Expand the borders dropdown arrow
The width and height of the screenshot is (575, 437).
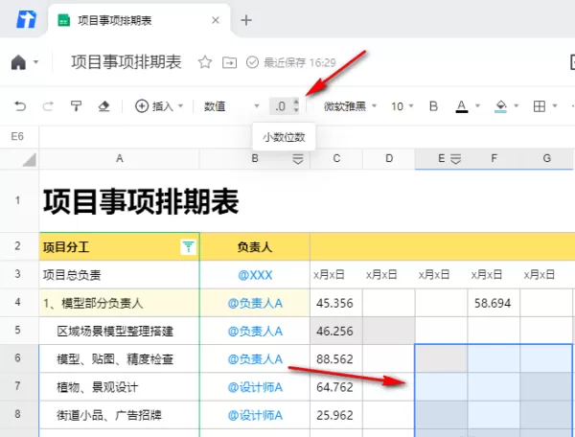pyautogui.click(x=555, y=106)
